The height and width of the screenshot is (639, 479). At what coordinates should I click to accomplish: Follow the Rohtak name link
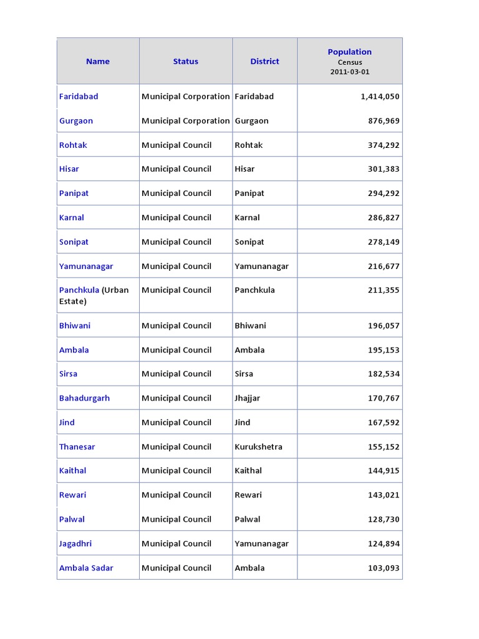(x=73, y=145)
